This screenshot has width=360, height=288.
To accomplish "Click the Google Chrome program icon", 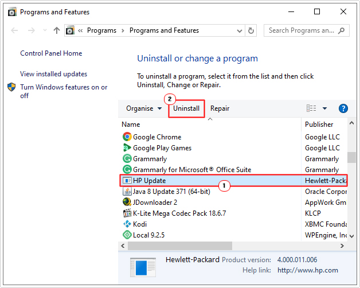I will click(x=127, y=137).
